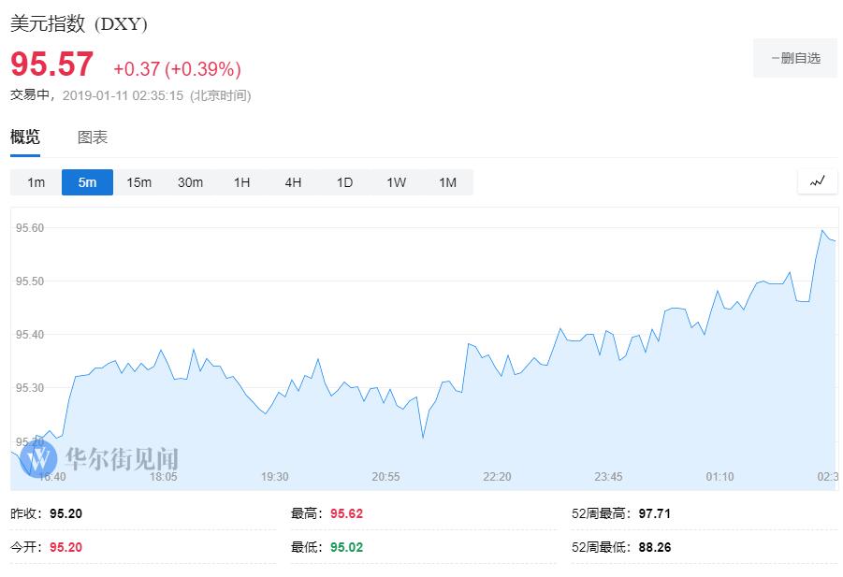This screenshot has height=577, width=843.
Task: Open the line chart style icon
Action: tap(817, 181)
